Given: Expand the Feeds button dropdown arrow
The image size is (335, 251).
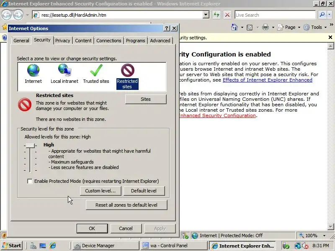Looking at the screenshot, I should (x=258, y=27).
